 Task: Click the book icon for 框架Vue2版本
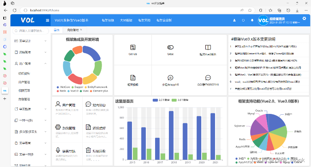click(208, 47)
